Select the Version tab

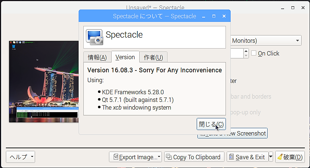[x=125, y=57]
